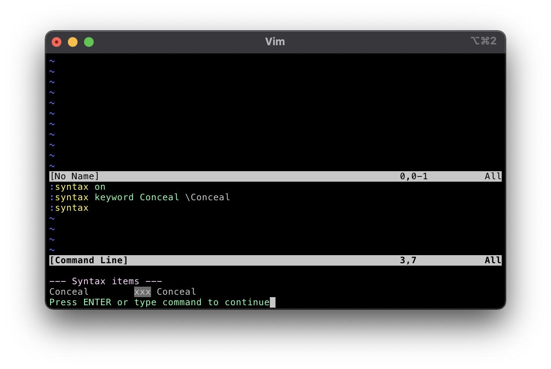Click the green zoom traffic light
The image size is (551, 369).
coord(88,42)
